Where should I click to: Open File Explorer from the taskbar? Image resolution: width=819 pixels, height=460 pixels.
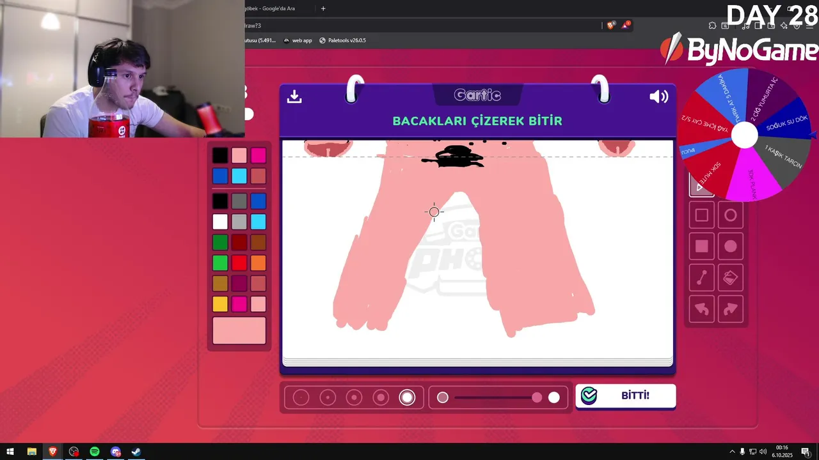point(31,452)
